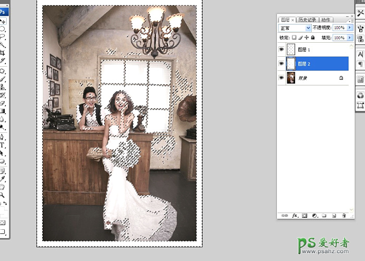
Task: Delete layer using trash icon
Action: tap(344, 215)
